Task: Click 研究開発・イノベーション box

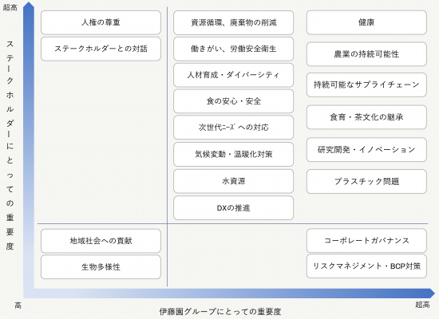Action: coord(366,150)
